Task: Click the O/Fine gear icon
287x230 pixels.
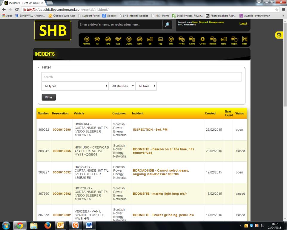Action: [202, 40]
